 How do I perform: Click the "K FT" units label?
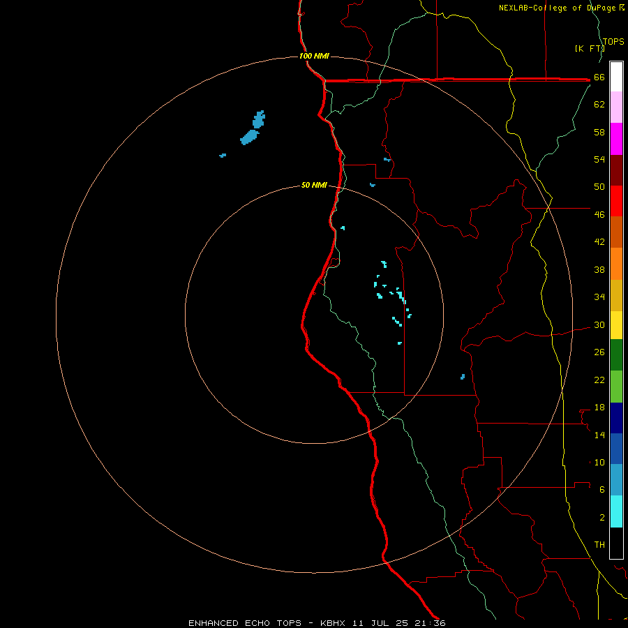click(590, 48)
